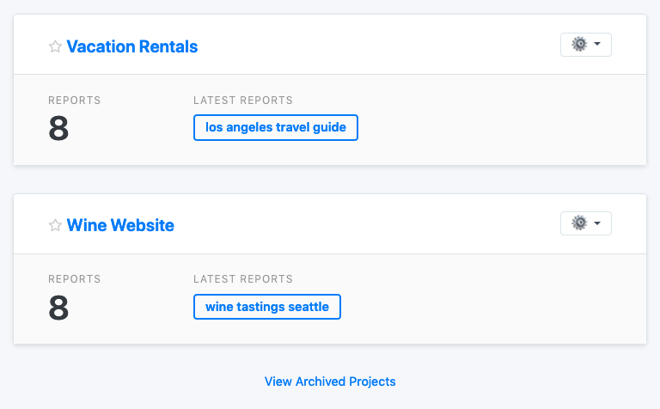Click the report count 8 under Wine Website
The height and width of the screenshot is (409, 660).
[58, 308]
